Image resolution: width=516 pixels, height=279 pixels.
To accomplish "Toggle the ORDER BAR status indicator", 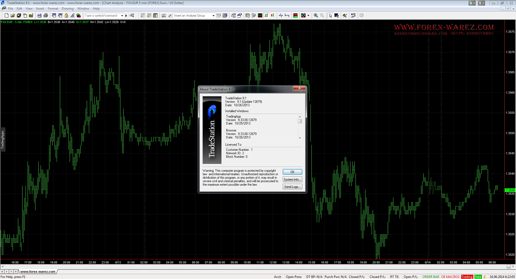I will (431, 277).
